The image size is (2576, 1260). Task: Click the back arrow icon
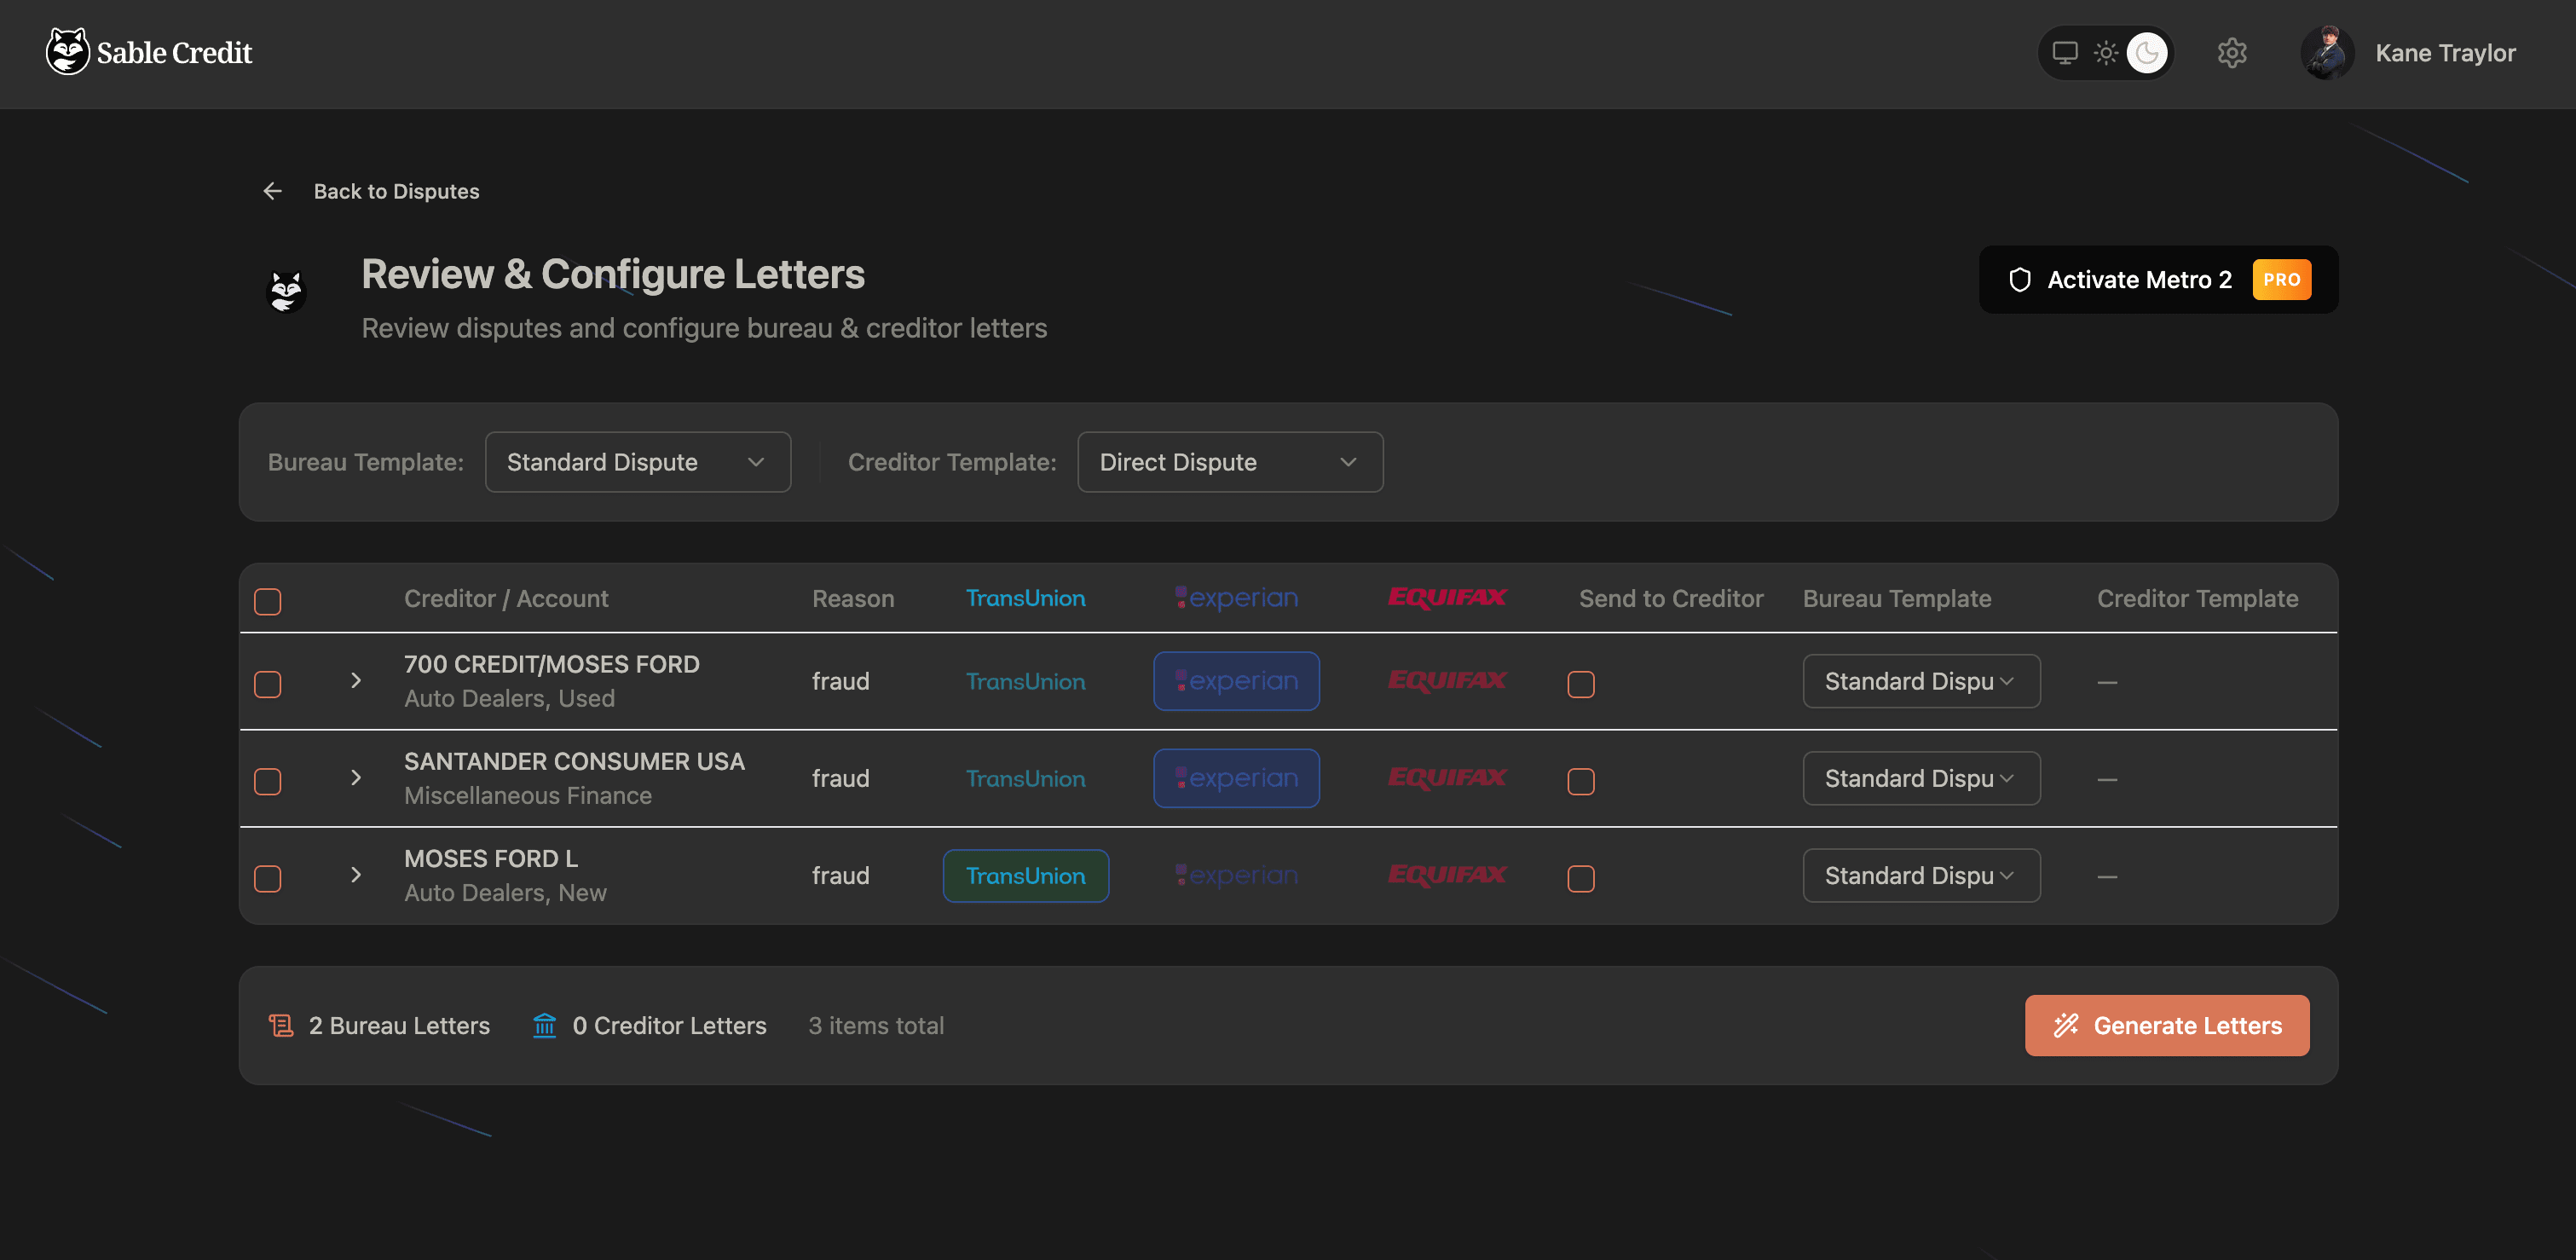pyautogui.click(x=272, y=191)
